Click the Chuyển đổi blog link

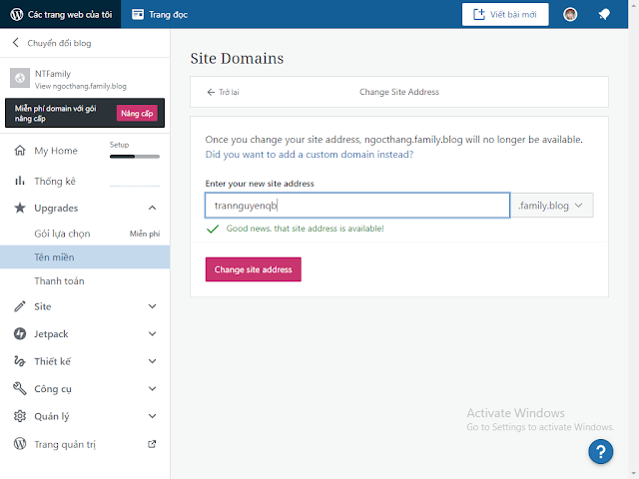pos(59,43)
